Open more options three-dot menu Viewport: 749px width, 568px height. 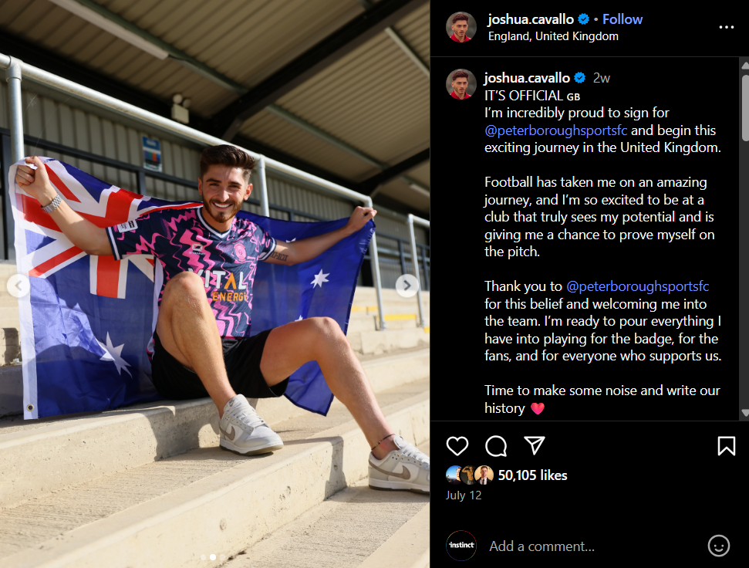tap(726, 27)
